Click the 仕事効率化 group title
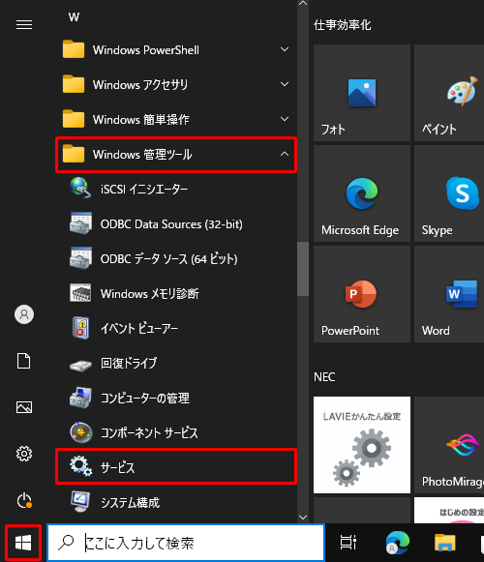The width and height of the screenshot is (484, 562). (343, 25)
